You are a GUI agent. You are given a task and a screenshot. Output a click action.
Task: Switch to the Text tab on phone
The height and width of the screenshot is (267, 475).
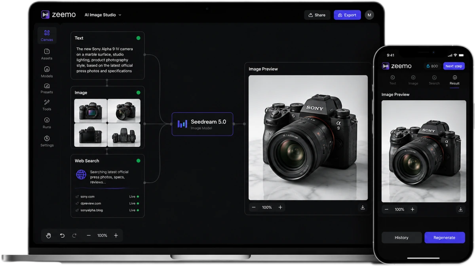click(x=393, y=80)
